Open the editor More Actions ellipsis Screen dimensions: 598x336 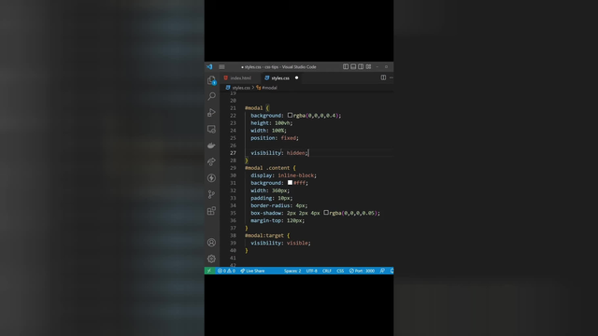(x=392, y=77)
